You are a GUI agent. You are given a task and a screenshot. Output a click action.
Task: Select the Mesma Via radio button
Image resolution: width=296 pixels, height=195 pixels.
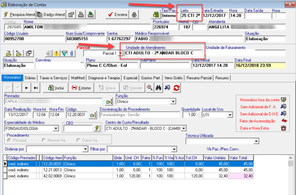pos(44,140)
